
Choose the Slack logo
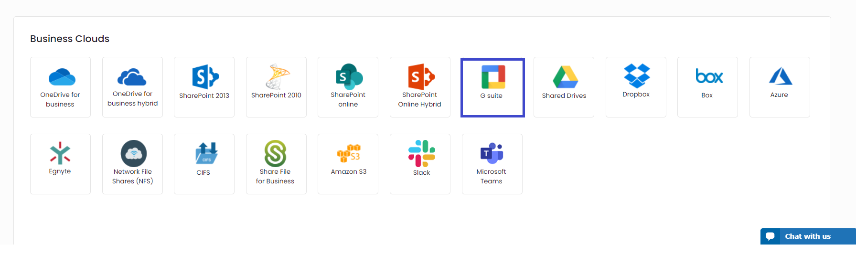[421, 153]
